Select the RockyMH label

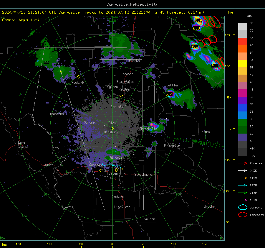coord(78,83)
